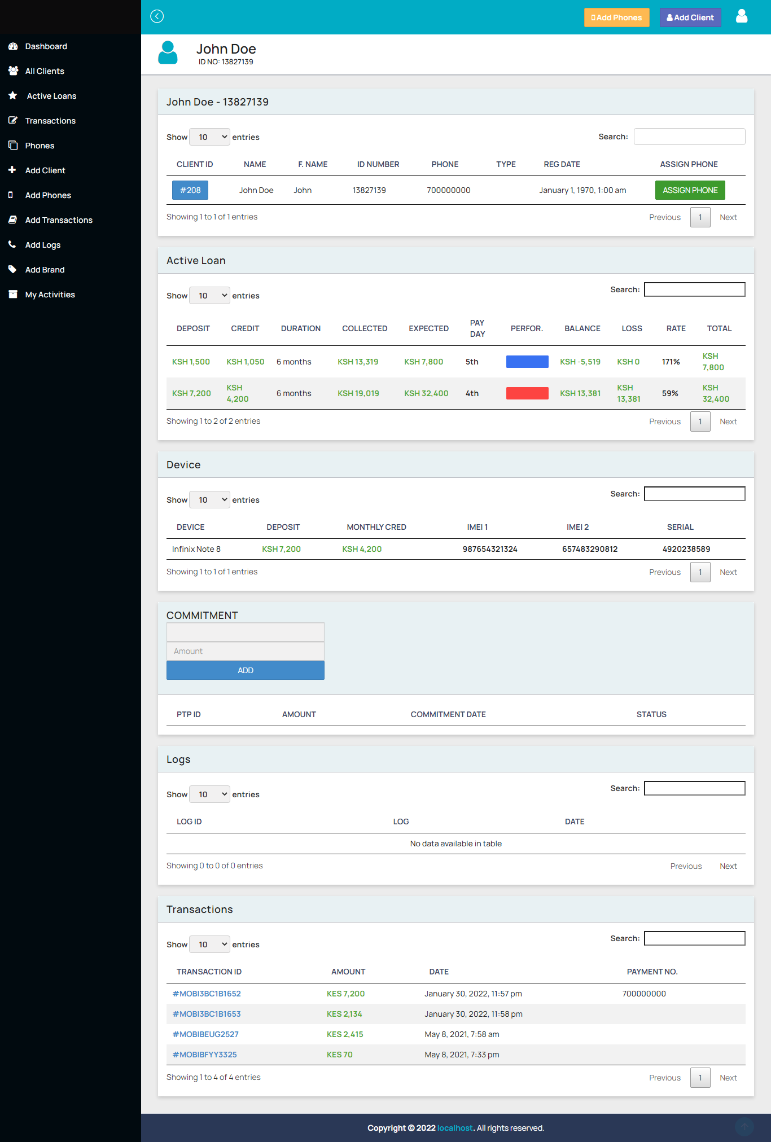Viewport: 771px width, 1142px height.
Task: Click the Add Logs telephone icon
Action: (x=12, y=245)
